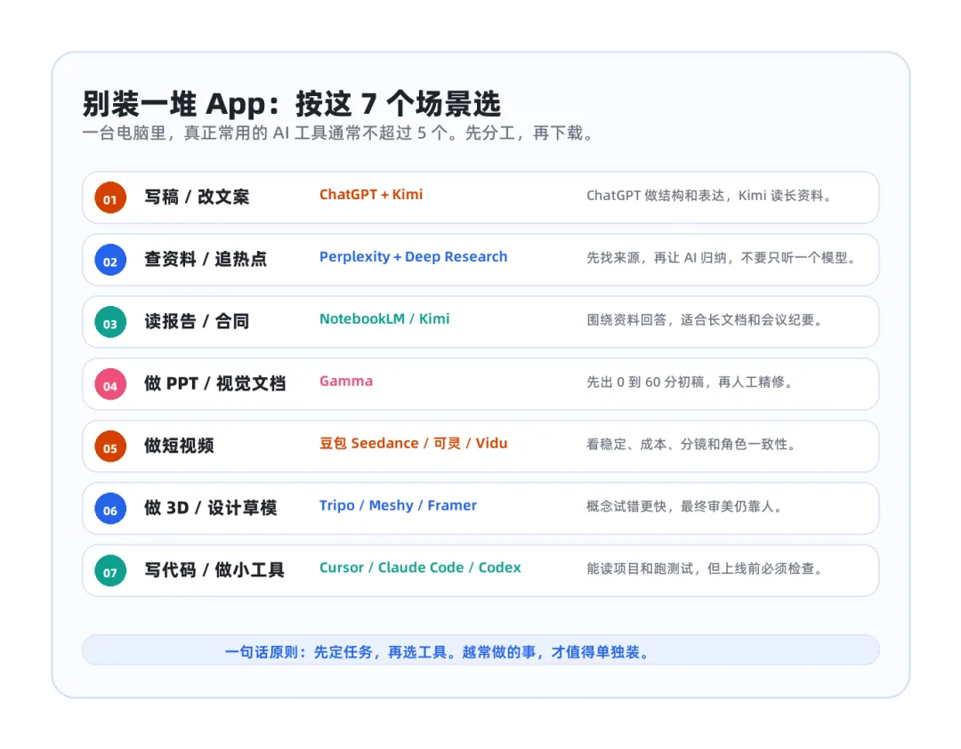Image resolution: width=961 pixels, height=749 pixels.
Task: Click the green 07 number badge
Action: (110, 571)
